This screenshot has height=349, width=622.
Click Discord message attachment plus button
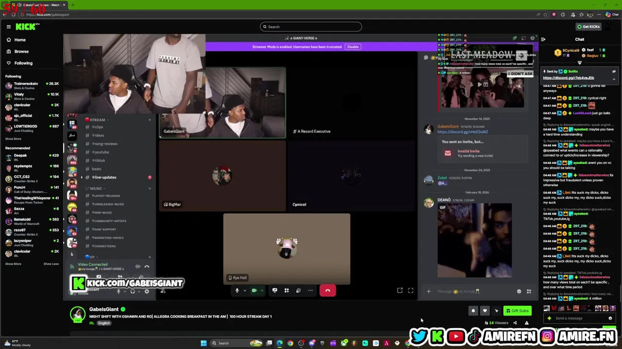pyautogui.click(x=429, y=291)
